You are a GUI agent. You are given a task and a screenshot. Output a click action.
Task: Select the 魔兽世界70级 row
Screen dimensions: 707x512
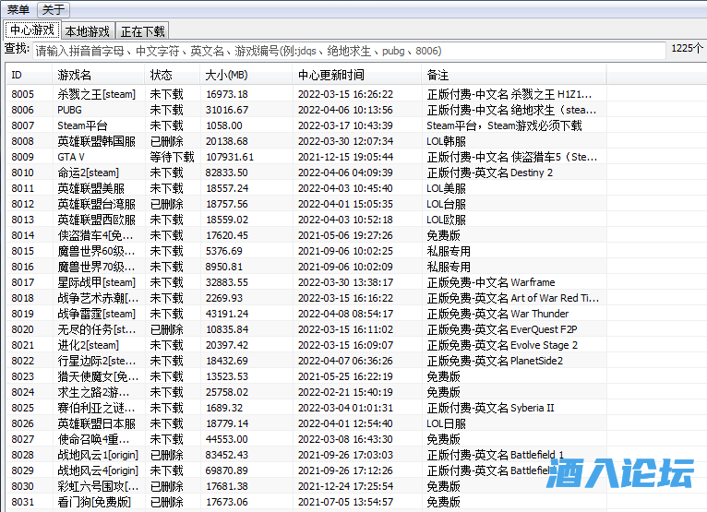pyautogui.click(x=306, y=267)
